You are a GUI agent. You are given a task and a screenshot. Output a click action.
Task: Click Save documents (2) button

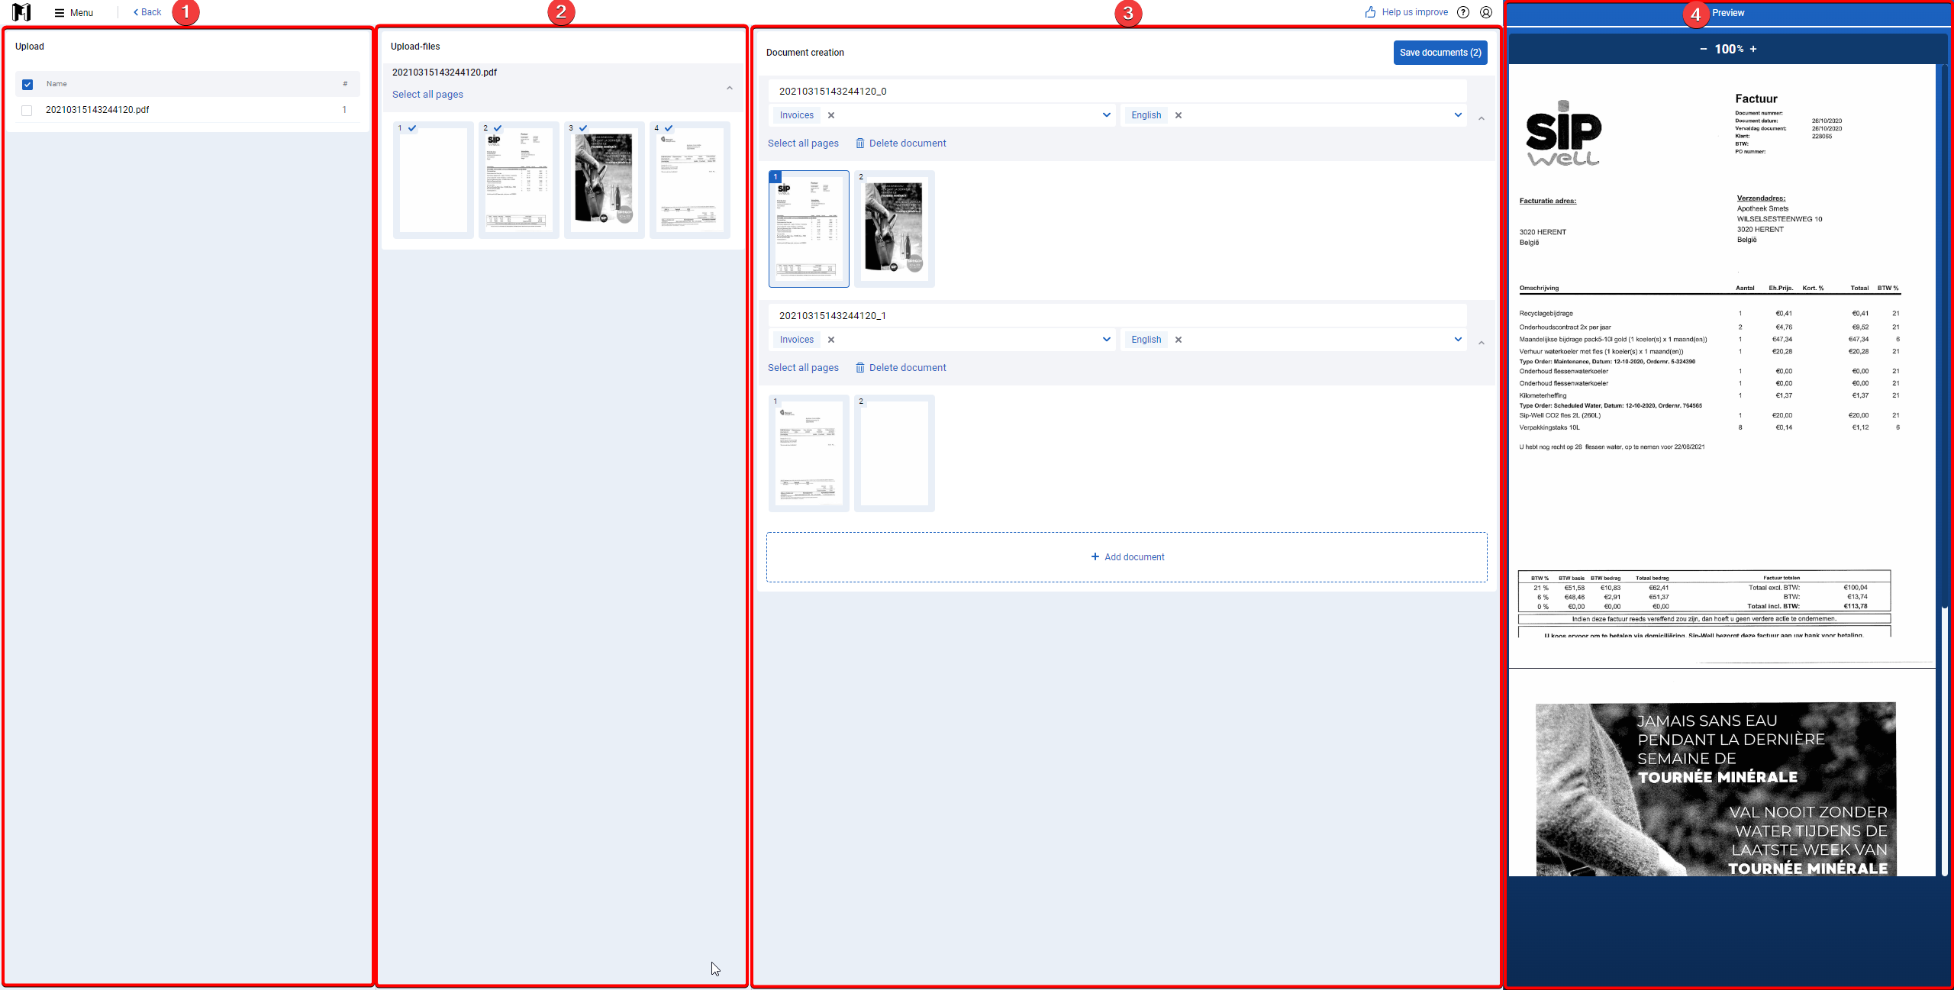click(1440, 53)
